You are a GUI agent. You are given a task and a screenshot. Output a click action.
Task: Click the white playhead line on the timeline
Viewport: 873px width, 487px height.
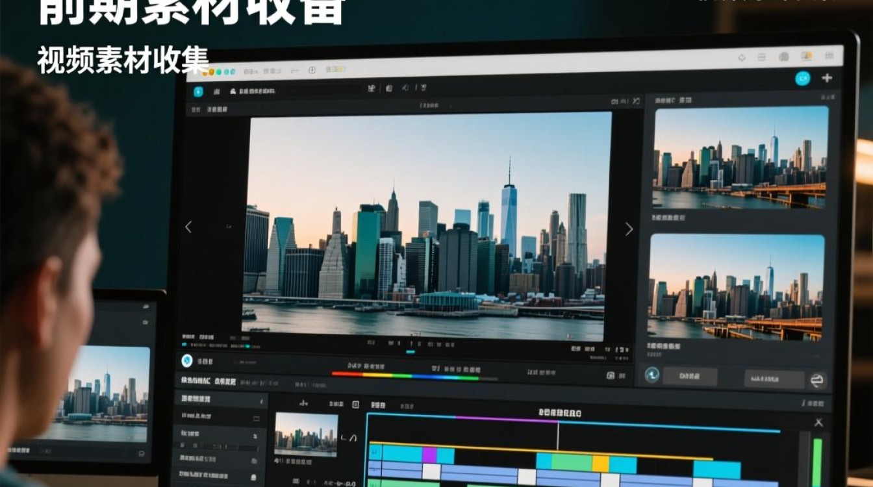[557, 435]
